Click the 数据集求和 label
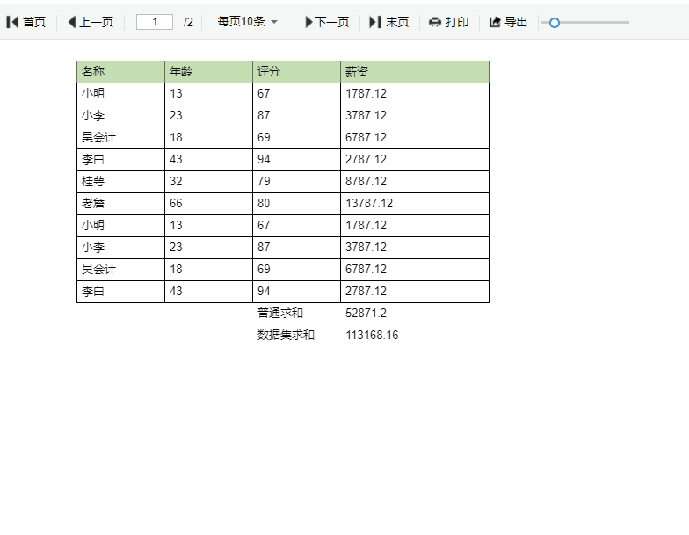 (x=286, y=336)
